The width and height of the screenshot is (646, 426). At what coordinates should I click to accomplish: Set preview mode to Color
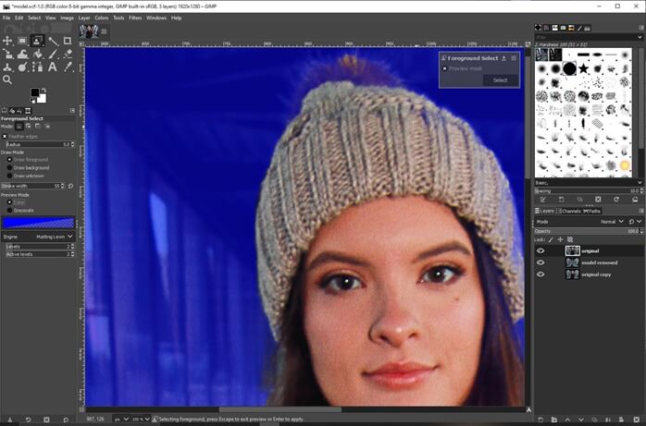pyautogui.click(x=9, y=202)
